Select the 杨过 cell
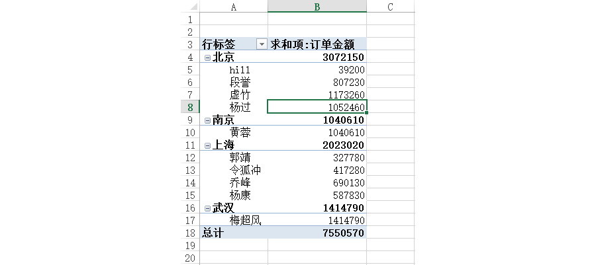Viewport: 596px width, 265px height. click(x=233, y=107)
